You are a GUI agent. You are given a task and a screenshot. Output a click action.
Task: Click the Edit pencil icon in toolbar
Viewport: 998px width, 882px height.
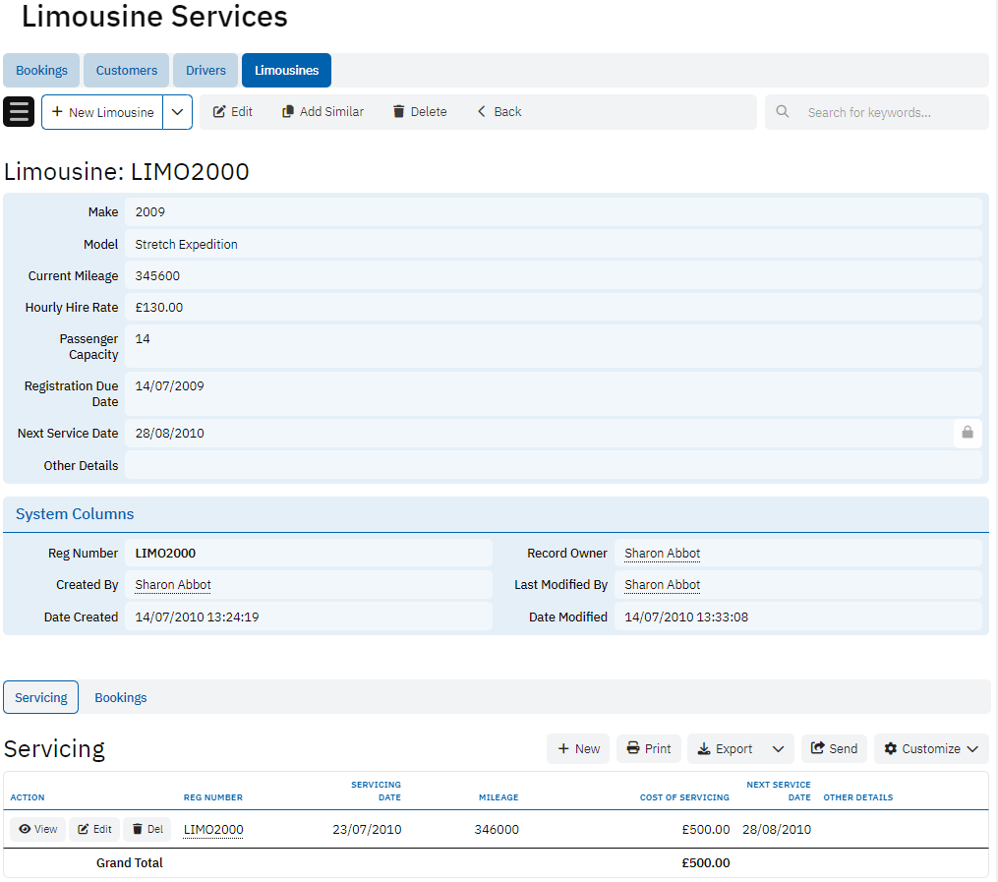[220, 112]
